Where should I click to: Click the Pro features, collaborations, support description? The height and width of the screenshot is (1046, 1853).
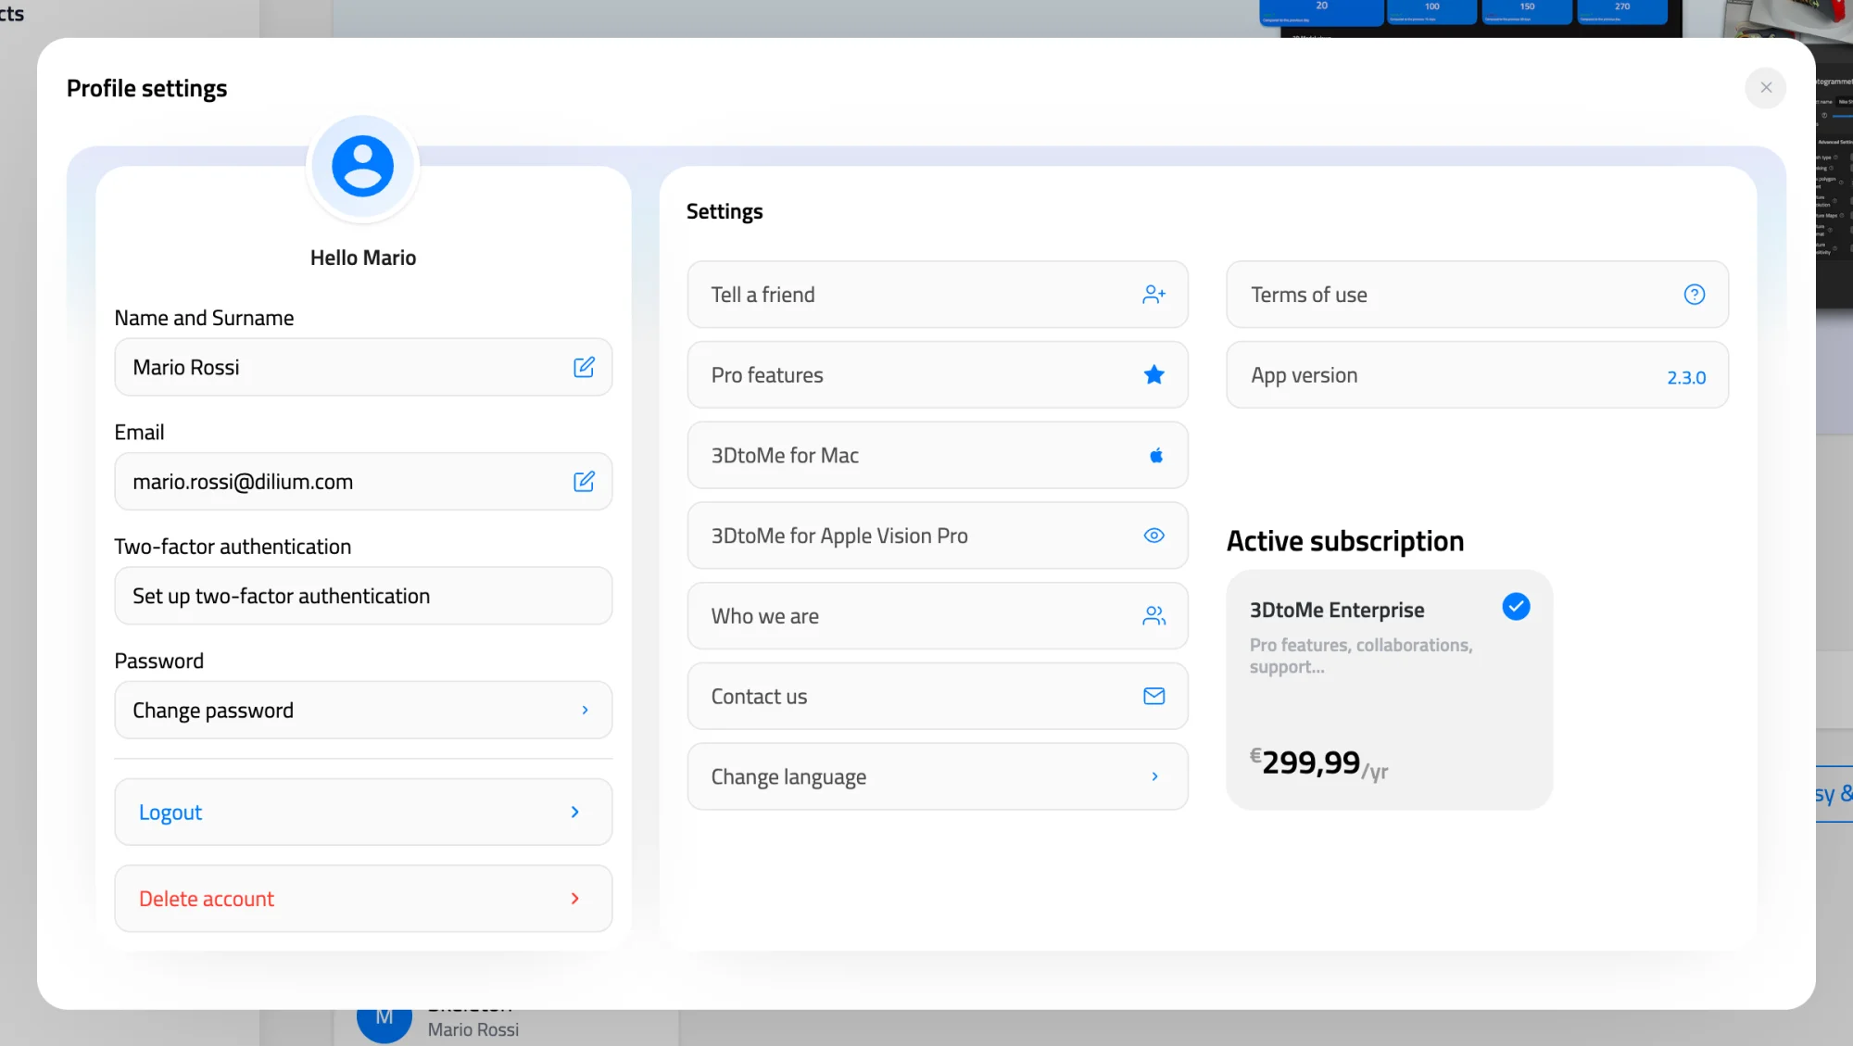point(1360,655)
